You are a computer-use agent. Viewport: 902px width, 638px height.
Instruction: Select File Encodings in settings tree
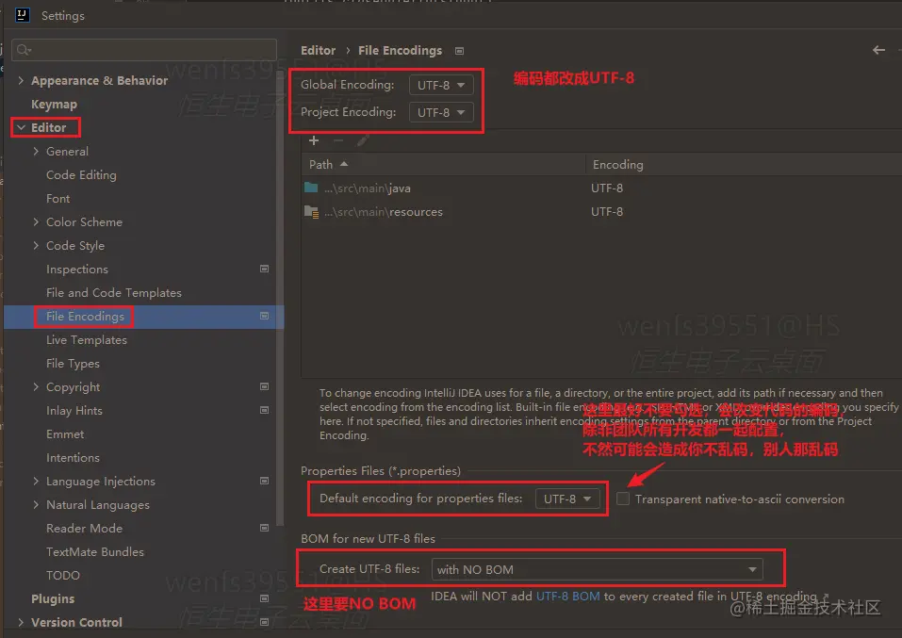[85, 317]
